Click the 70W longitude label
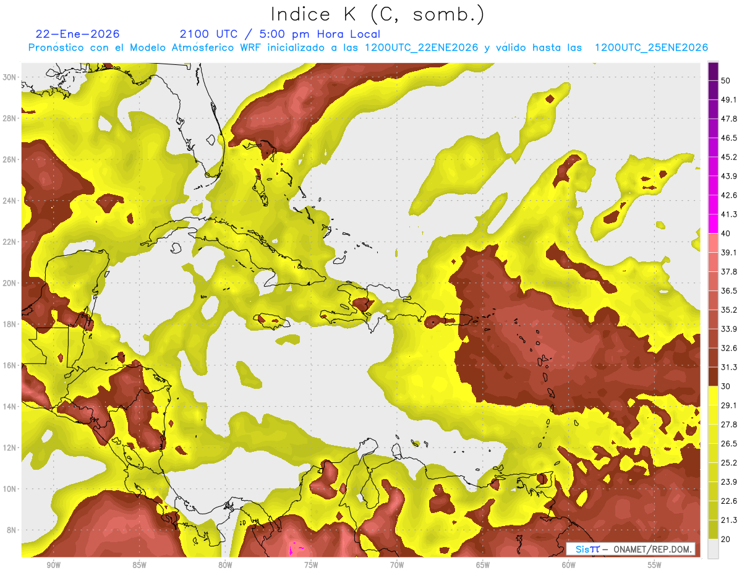 click(397, 566)
